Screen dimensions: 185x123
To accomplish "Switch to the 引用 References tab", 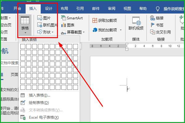I will tap(80, 9).
